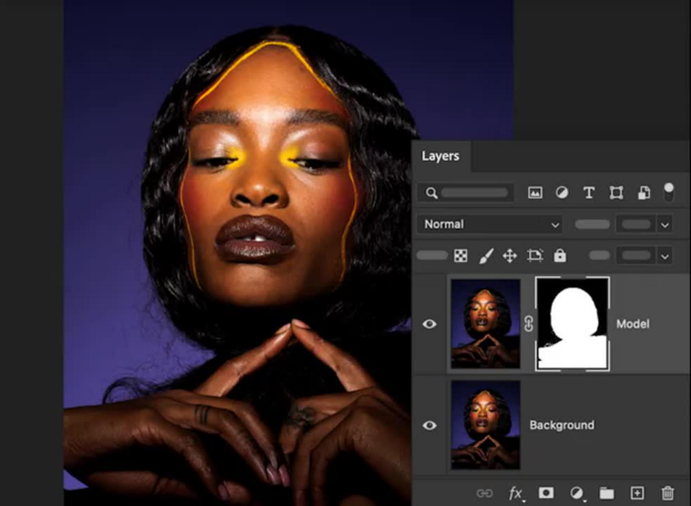Select the Model layer mask thumbnail
The height and width of the screenshot is (506, 691).
point(572,324)
